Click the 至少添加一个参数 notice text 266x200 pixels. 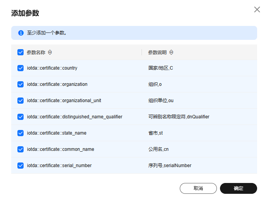point(47,33)
